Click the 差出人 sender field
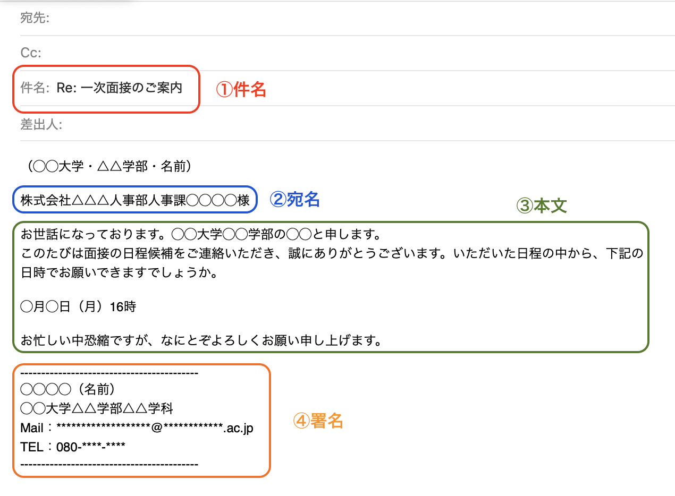 tap(319, 125)
